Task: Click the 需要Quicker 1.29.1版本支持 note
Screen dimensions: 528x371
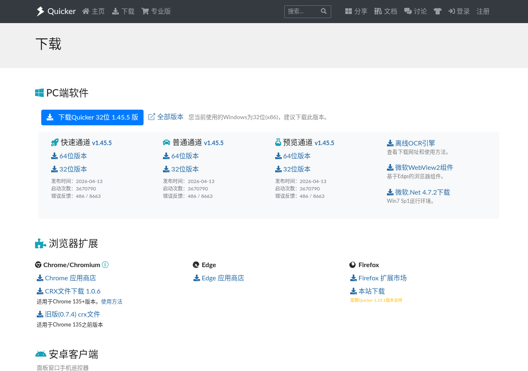Action: (376, 301)
